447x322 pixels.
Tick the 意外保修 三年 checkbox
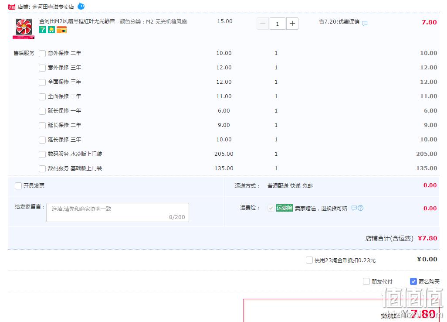click(x=42, y=68)
